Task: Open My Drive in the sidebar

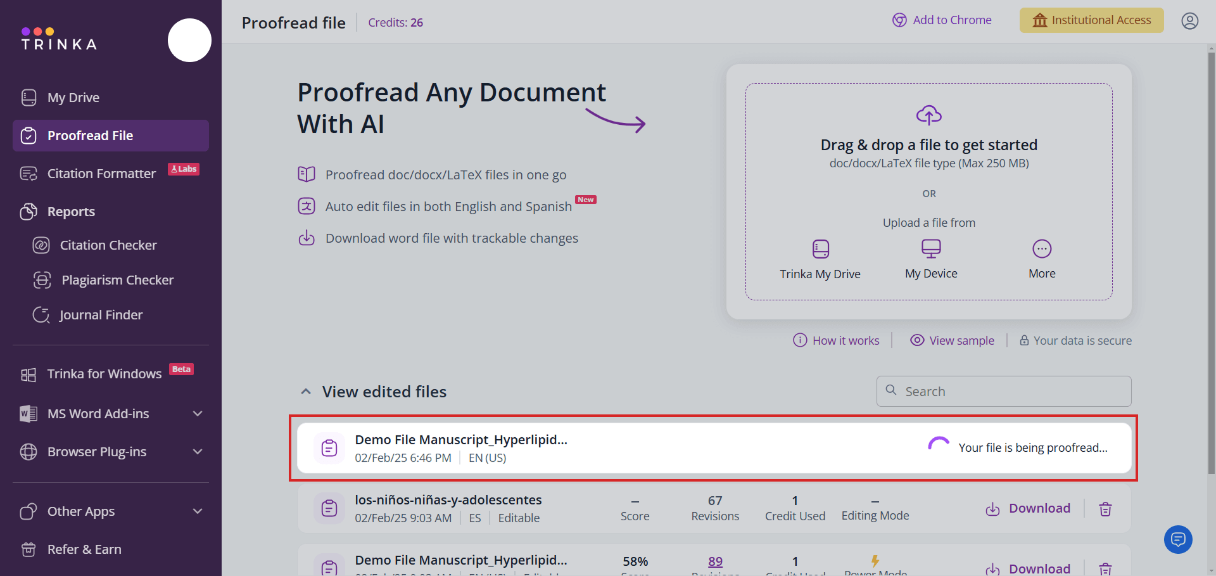Action: pos(73,98)
